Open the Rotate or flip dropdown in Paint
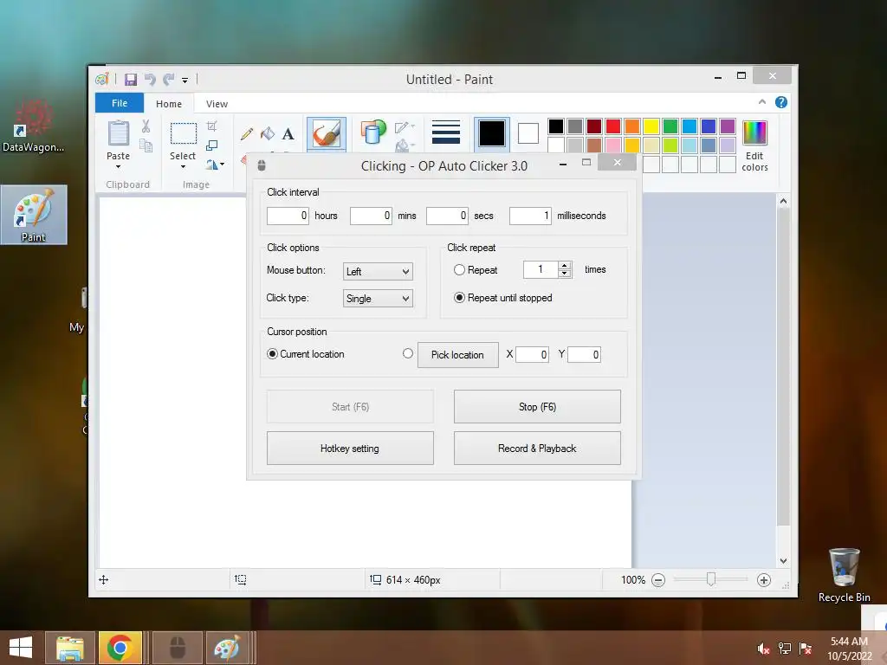This screenshot has width=887, height=665. pyautogui.click(x=216, y=165)
